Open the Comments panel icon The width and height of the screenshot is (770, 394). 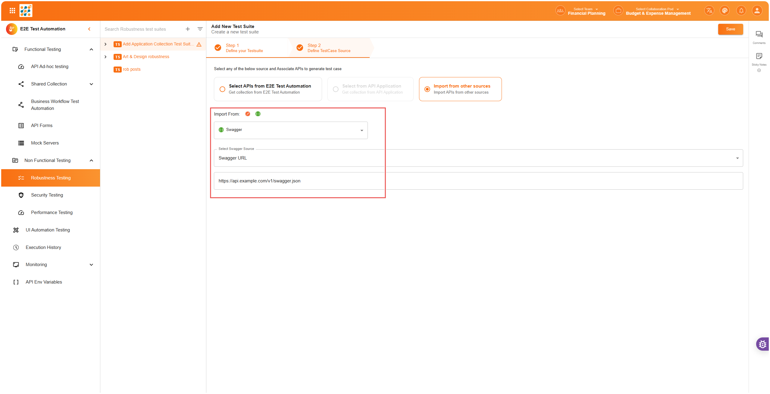click(759, 35)
